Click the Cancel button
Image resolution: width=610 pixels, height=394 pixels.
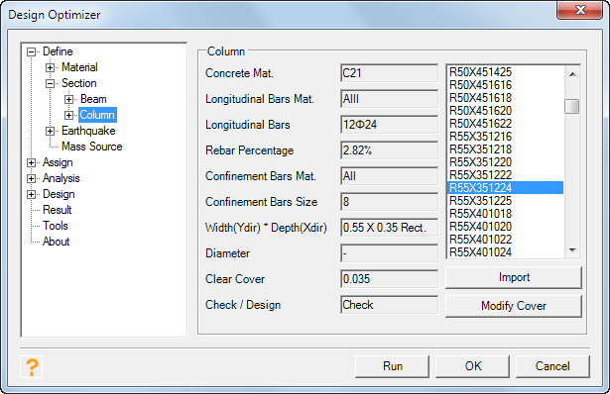point(552,366)
